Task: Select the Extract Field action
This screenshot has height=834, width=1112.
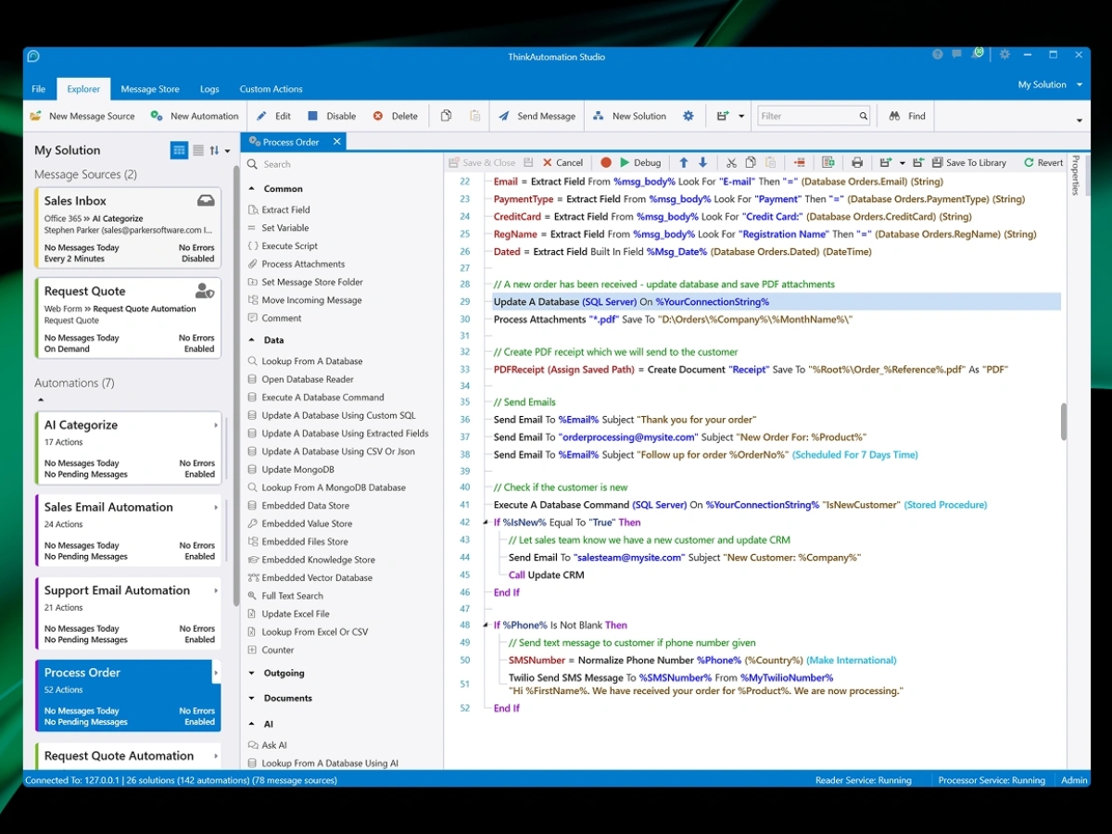Action: point(285,210)
